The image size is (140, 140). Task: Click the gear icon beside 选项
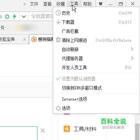58,108
